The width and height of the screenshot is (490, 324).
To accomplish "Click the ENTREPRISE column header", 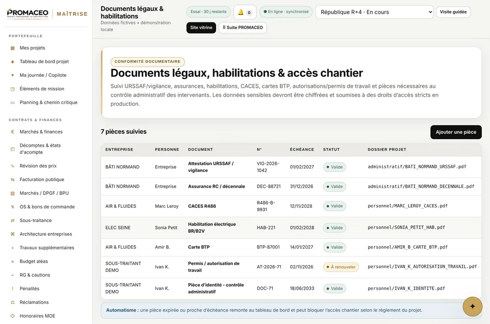I will pos(119,149).
